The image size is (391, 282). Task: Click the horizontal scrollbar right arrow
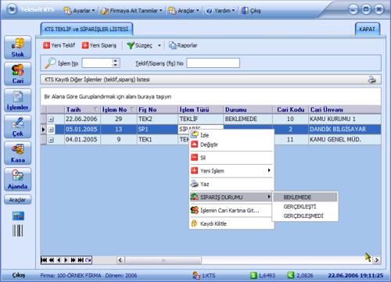pos(377,260)
